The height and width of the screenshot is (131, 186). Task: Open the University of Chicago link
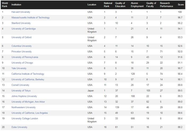(22, 63)
